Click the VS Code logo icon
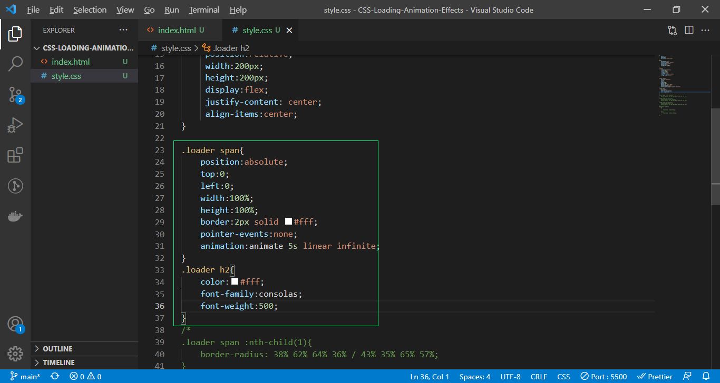The width and height of the screenshot is (720, 383). pos(11,9)
